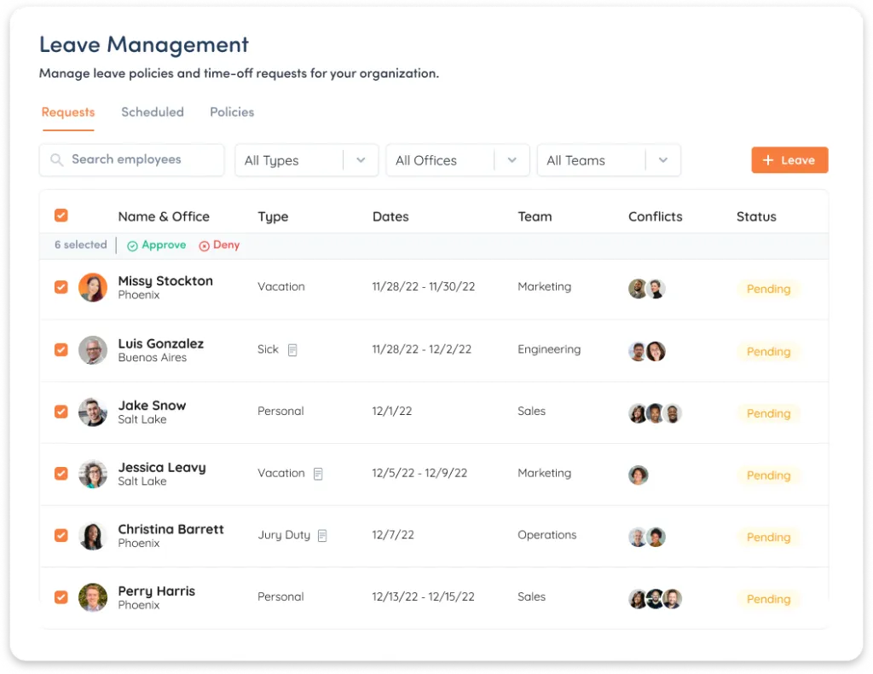View conflict avatars for Missy Stockton
Screen dimensions: 873x674
[647, 288]
